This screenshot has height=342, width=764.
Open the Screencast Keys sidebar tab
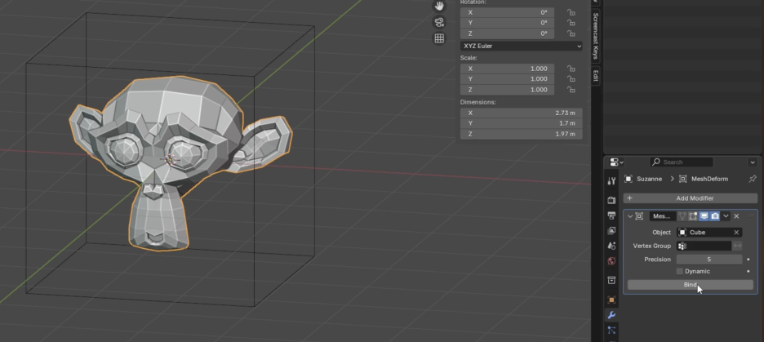click(595, 36)
